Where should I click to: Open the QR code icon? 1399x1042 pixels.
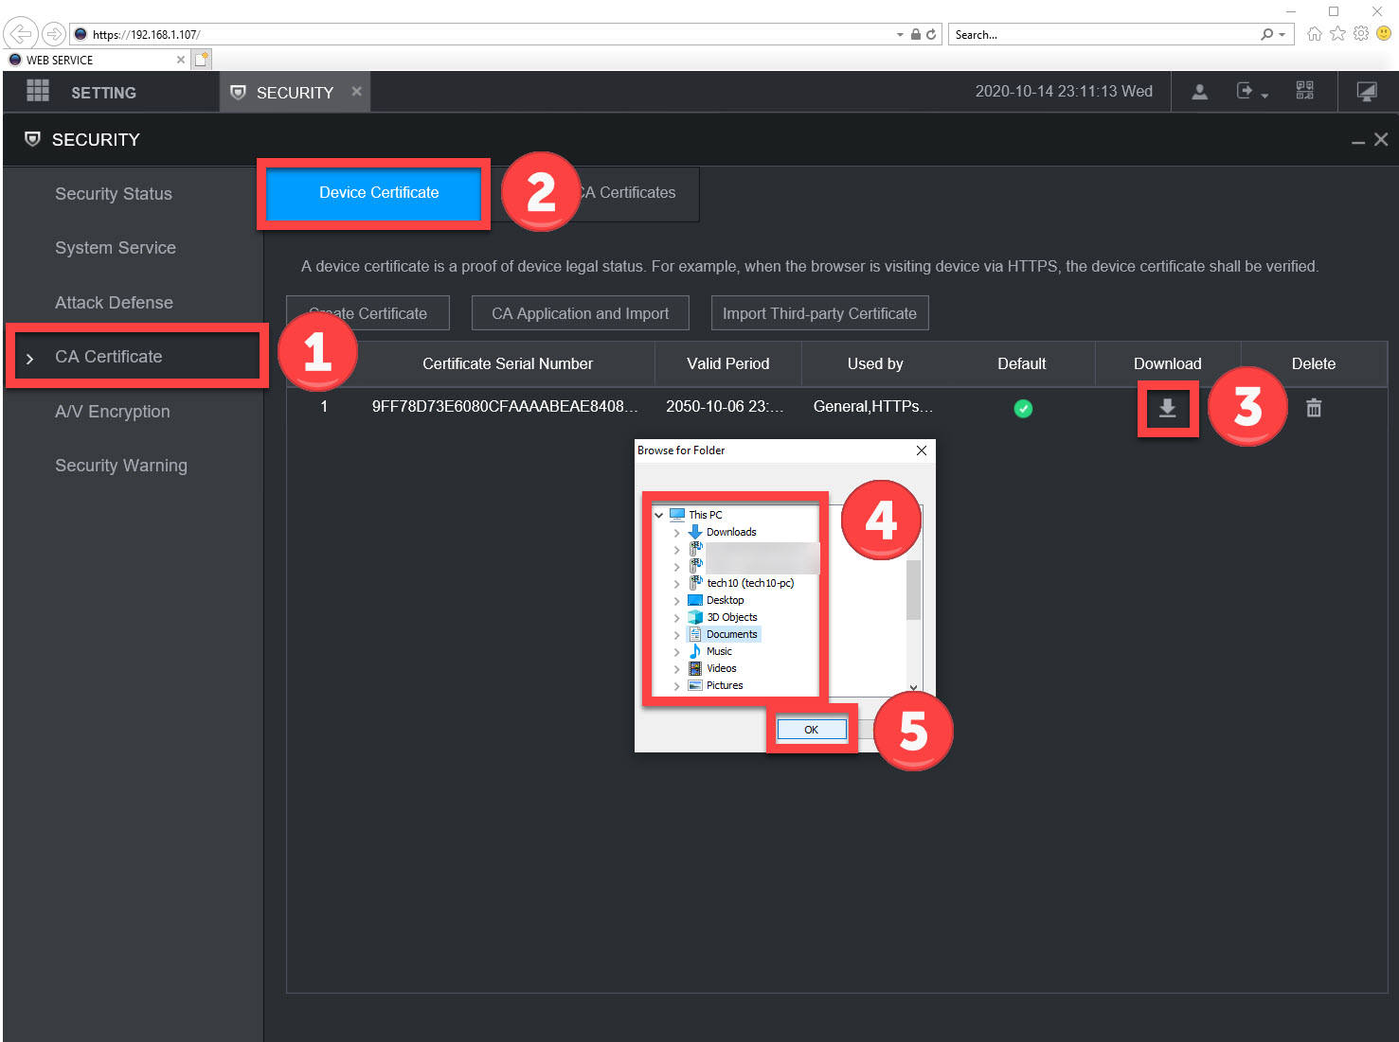click(1304, 91)
